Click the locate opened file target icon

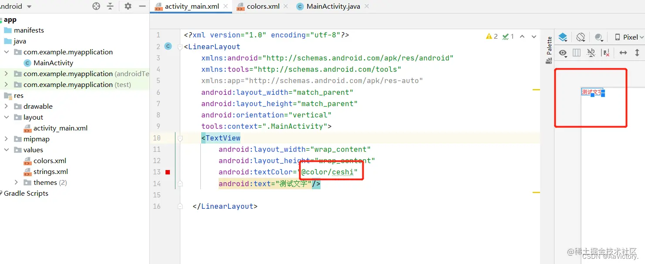[x=96, y=6]
